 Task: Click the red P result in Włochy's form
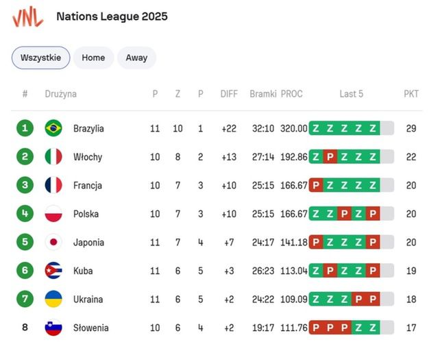(x=330, y=157)
